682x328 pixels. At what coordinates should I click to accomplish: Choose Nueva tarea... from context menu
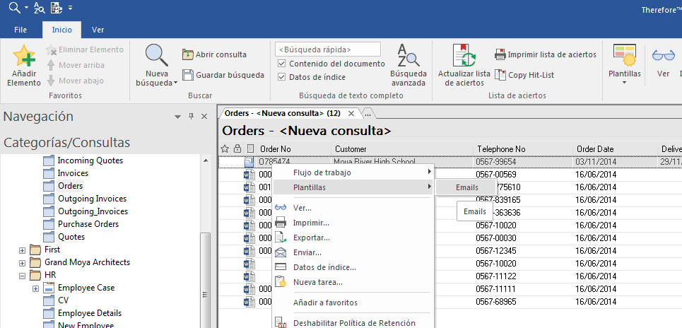click(353, 282)
